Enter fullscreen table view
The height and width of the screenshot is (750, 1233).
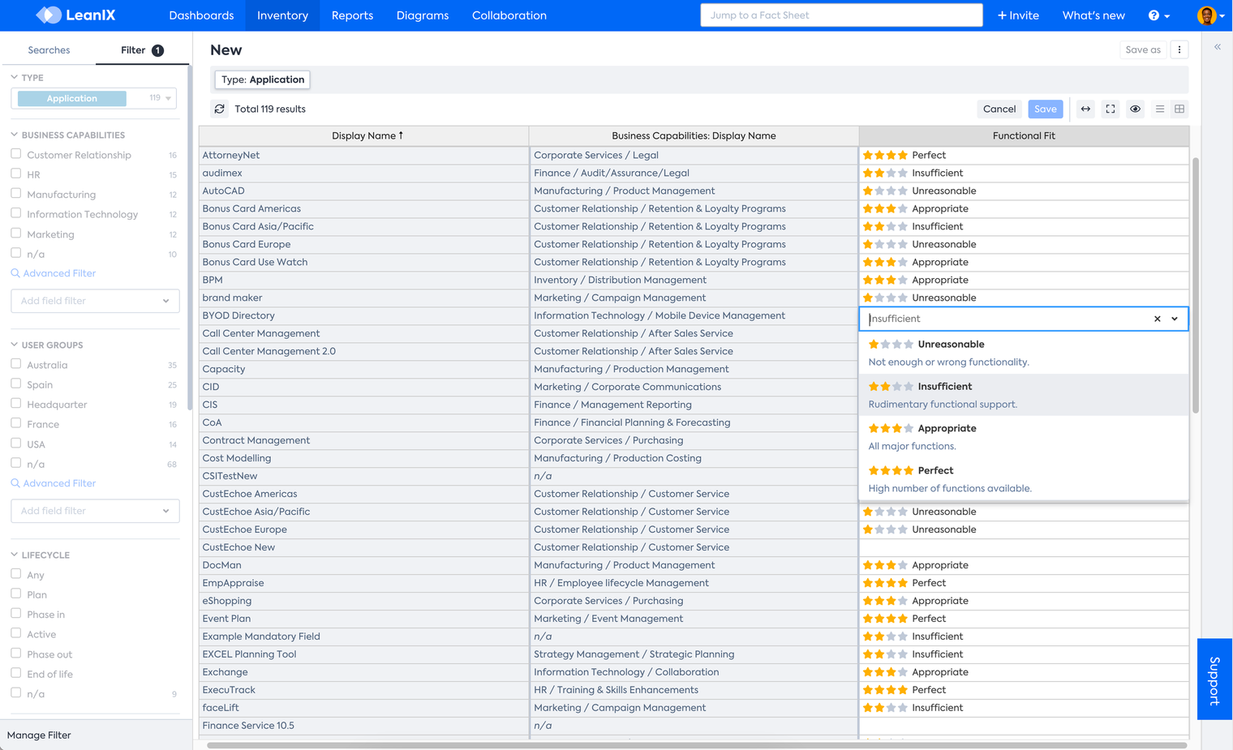(x=1111, y=109)
